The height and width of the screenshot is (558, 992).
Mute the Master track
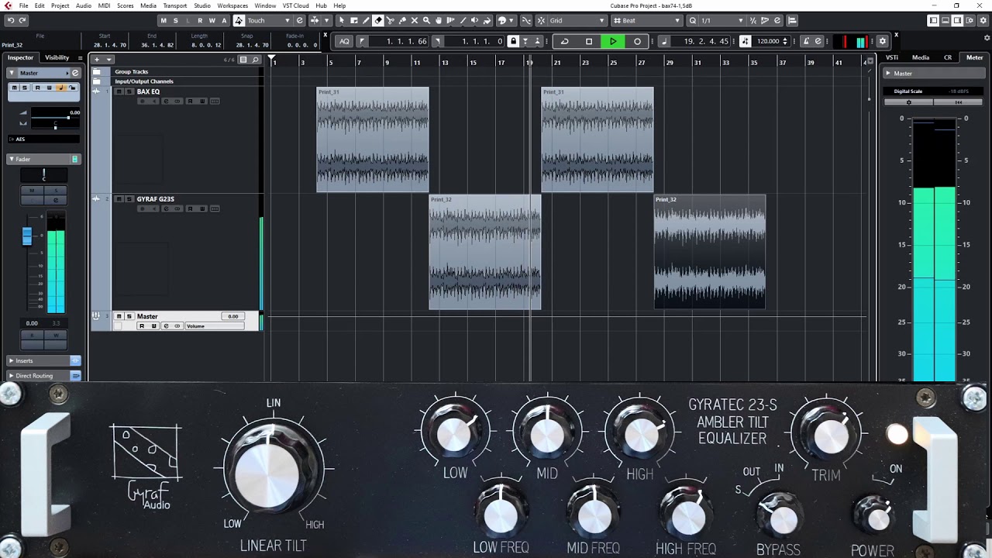tap(119, 316)
